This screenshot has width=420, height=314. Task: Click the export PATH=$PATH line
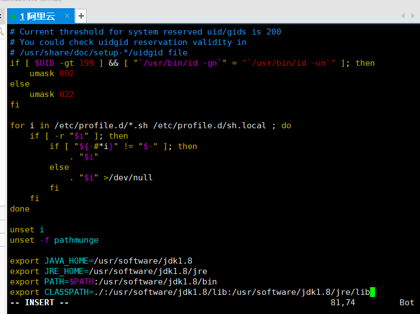click(x=113, y=282)
